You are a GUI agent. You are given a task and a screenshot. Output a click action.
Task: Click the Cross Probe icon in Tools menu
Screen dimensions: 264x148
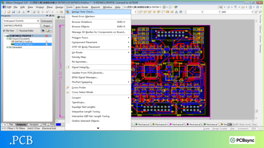pyautogui.click(x=68, y=87)
